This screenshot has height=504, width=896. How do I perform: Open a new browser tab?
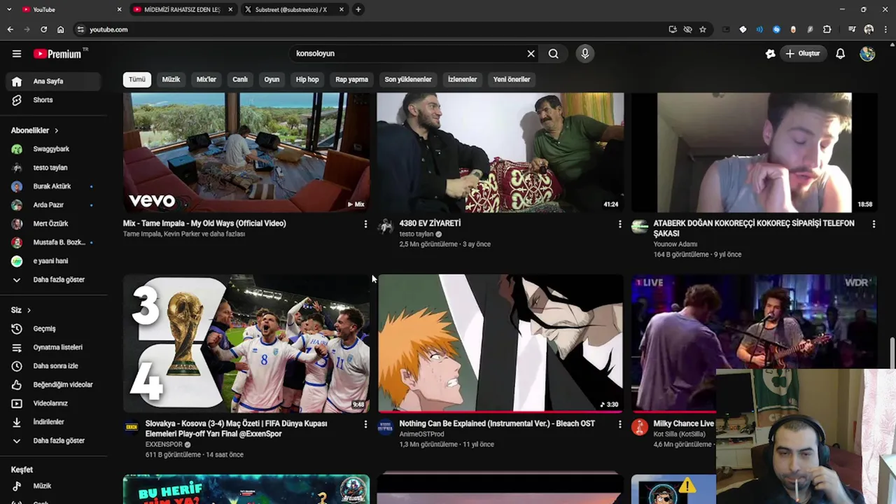[x=358, y=10]
